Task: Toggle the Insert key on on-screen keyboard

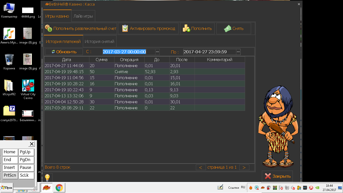Action: (x=10, y=168)
